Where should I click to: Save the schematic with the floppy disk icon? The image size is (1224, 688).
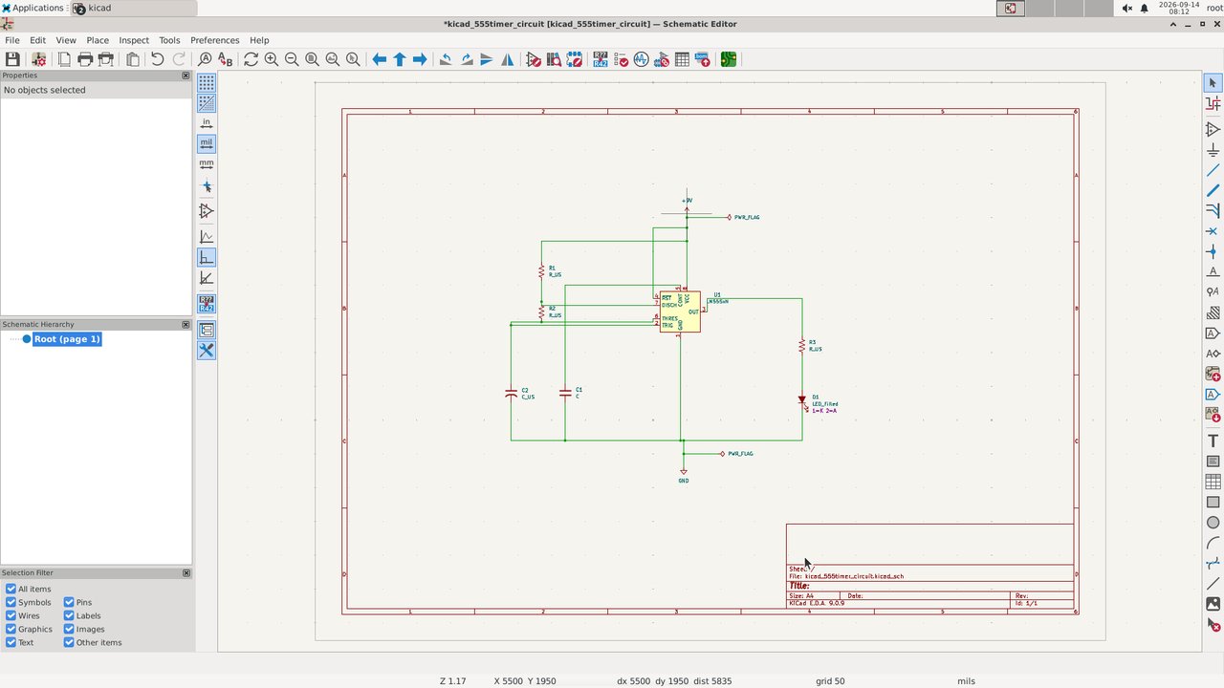[12, 59]
